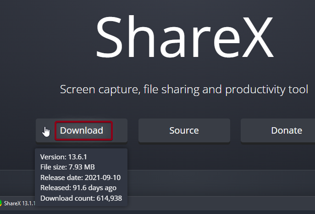Viewport: 315px width, 214px height.
Task: Click 'Release date: 2021-09-10' text
Action: point(81,178)
